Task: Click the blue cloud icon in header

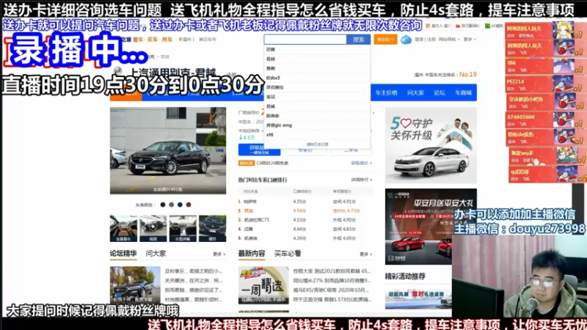Action: tap(406, 40)
